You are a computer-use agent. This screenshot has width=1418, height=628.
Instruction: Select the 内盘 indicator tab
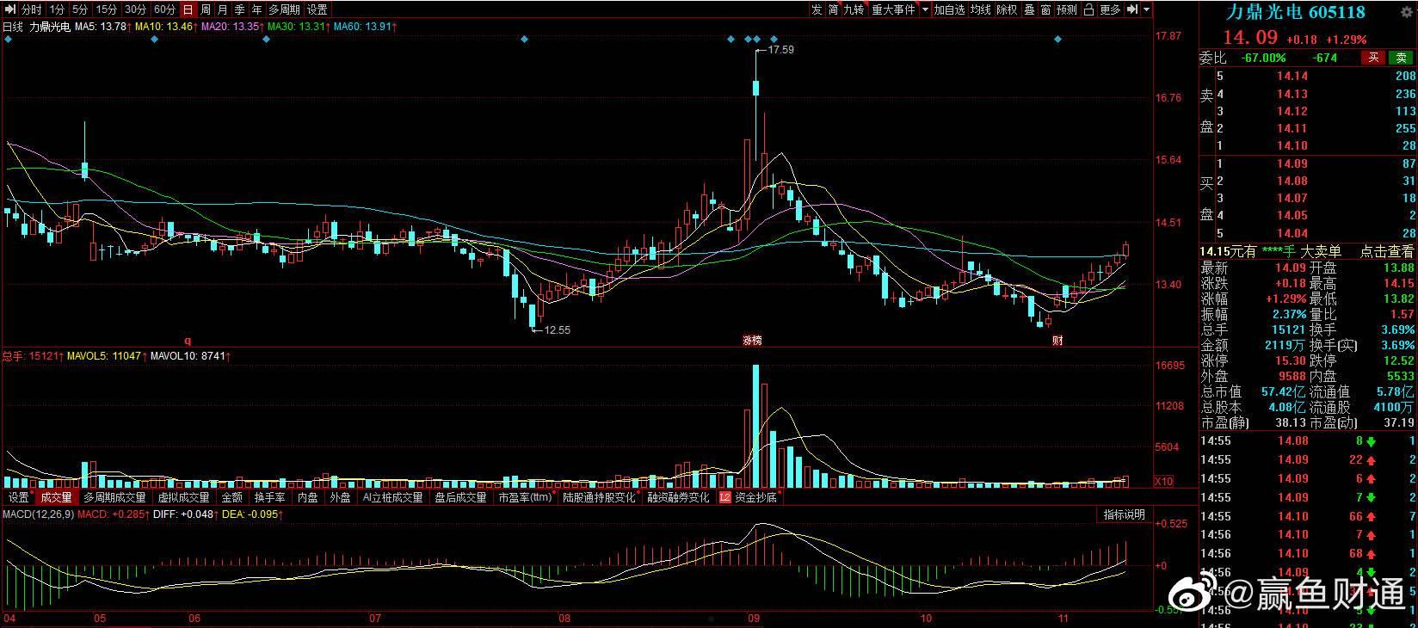[x=308, y=497]
